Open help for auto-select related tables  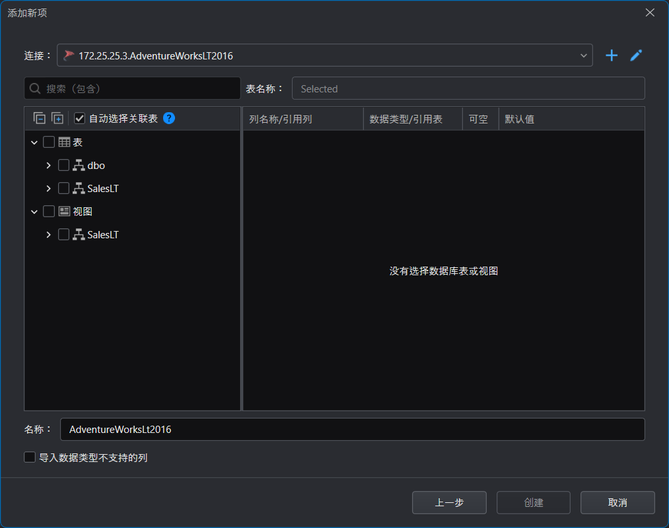point(169,118)
